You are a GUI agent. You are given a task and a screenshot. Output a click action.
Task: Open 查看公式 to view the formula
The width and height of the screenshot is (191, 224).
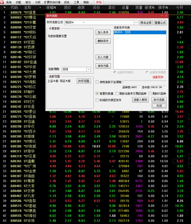pyautogui.click(x=160, y=22)
